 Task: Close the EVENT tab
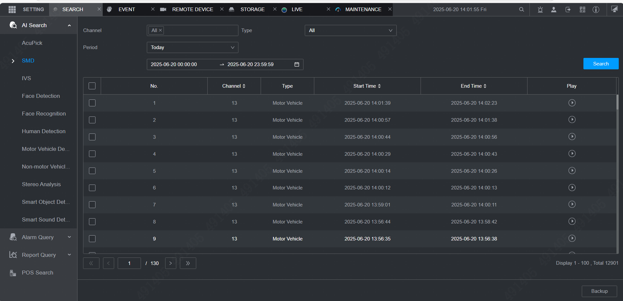click(153, 9)
